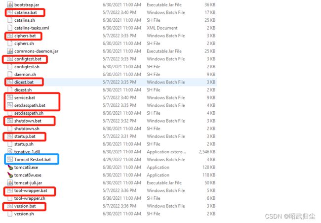Select the file name tomcat8w.exe
Viewport: 321px width, 223px height.
coord(28,175)
